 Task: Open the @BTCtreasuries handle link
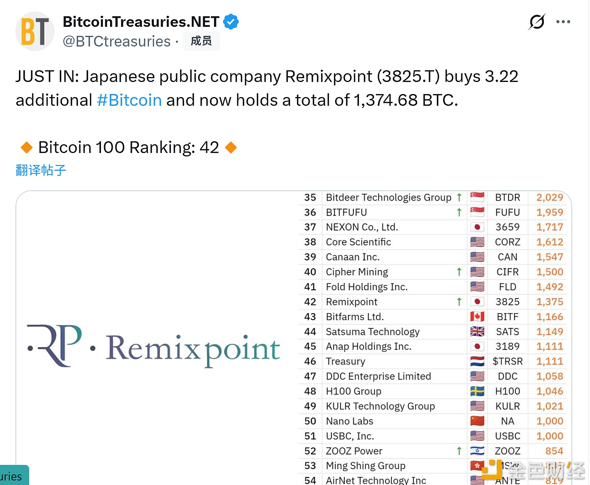coord(116,41)
